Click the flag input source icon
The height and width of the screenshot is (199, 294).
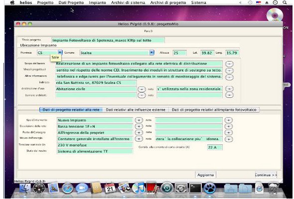(x=259, y=2)
